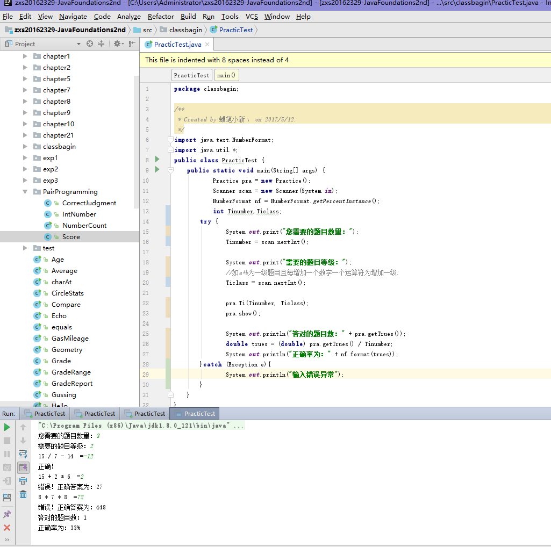Open the Build menu

coord(188,17)
